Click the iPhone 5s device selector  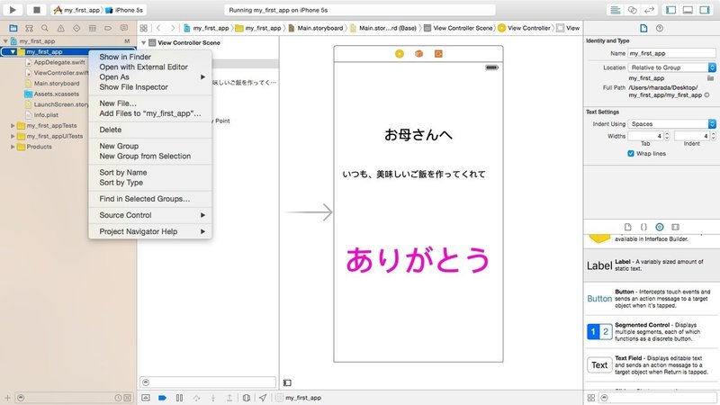[x=124, y=10]
